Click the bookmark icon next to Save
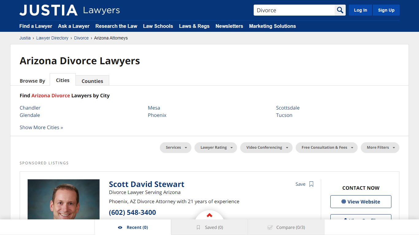Viewport: 419px width, 235px height. 311,184
